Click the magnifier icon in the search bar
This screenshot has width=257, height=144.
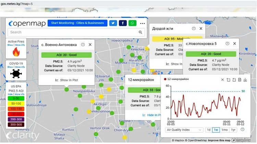pos(141,32)
